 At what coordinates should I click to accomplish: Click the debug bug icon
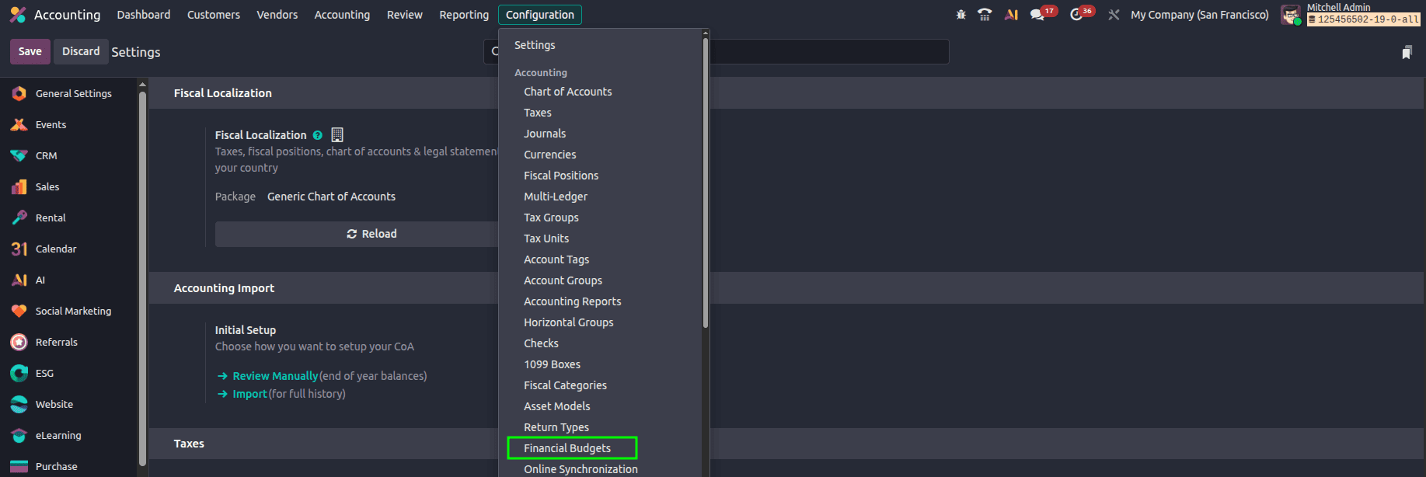961,15
